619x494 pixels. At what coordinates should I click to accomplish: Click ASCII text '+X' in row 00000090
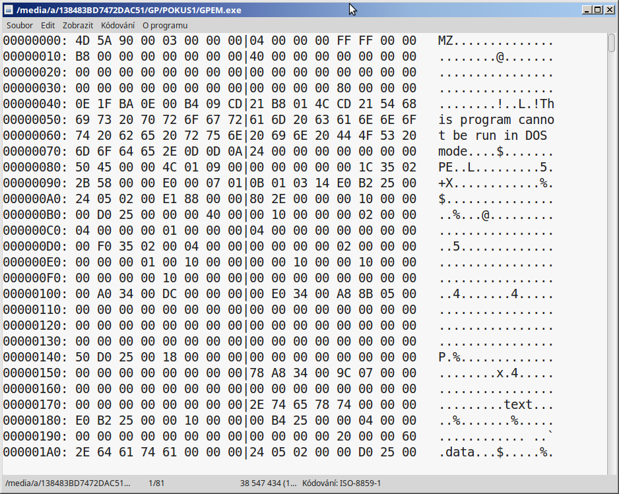[445, 183]
